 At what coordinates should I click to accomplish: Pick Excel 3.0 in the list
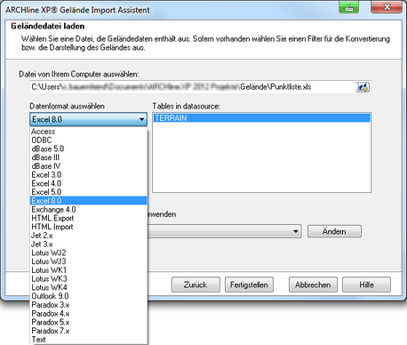pyautogui.click(x=89, y=175)
